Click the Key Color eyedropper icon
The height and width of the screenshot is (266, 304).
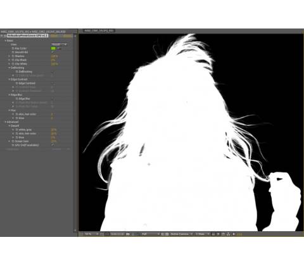(x=59, y=48)
